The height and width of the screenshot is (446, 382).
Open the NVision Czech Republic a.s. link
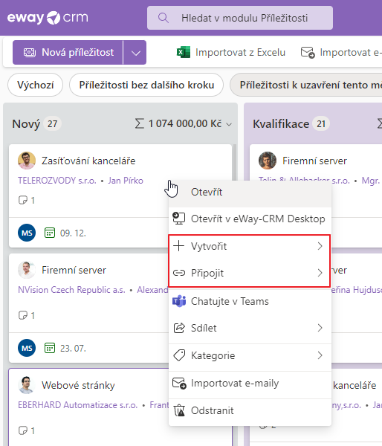[x=71, y=290]
